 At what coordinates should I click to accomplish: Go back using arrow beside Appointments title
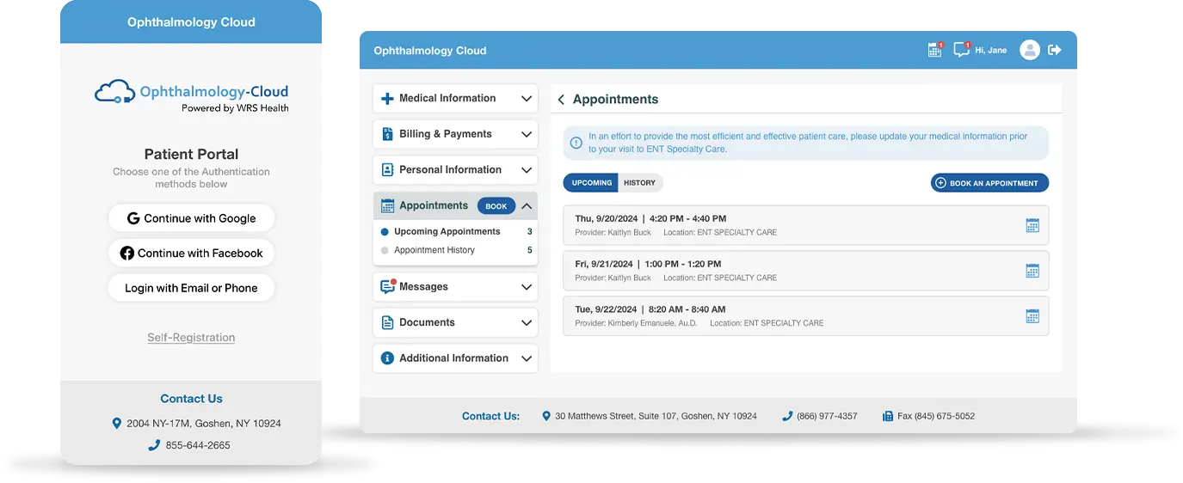(x=561, y=100)
